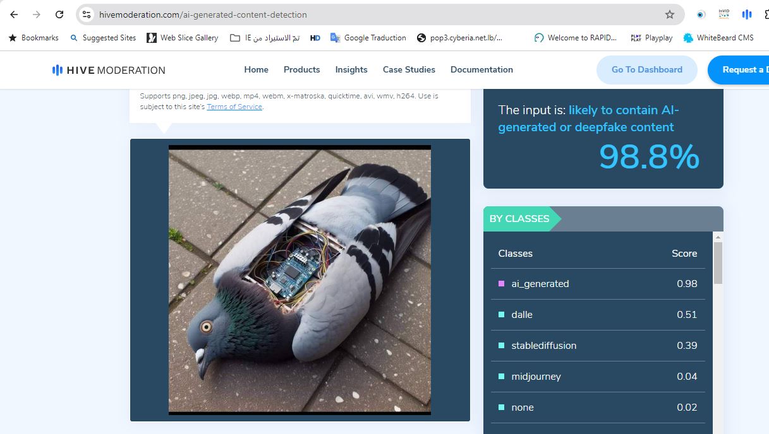The height and width of the screenshot is (434, 769).
Task: Go to the Insights menu item
Action: click(351, 69)
